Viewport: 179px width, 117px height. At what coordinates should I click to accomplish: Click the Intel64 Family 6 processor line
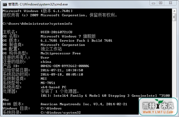pos(105,96)
